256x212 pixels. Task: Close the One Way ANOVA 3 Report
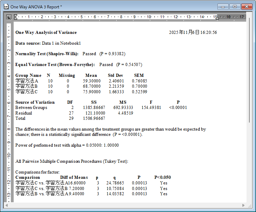click(247, 7)
